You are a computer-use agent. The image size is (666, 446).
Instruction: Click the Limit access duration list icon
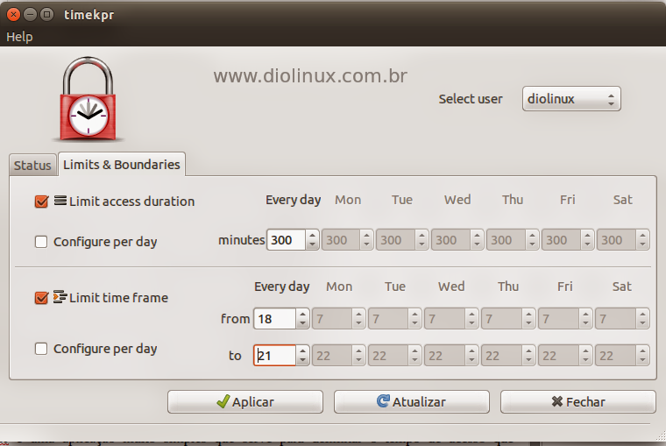pyautogui.click(x=60, y=201)
